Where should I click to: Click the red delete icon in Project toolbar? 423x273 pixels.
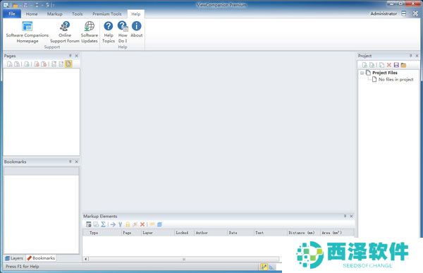click(388, 65)
